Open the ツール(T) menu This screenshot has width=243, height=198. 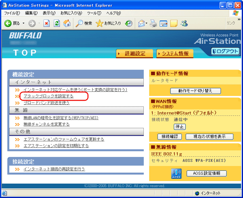pyautogui.click(x=94, y=13)
